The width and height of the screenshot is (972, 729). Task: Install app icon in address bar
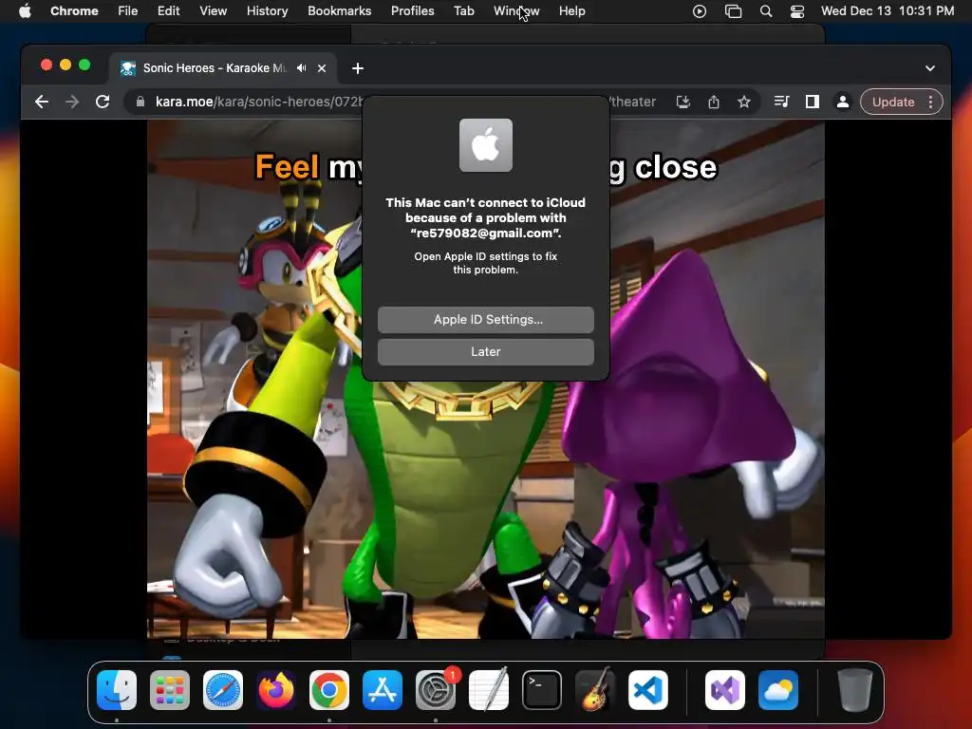click(x=682, y=102)
